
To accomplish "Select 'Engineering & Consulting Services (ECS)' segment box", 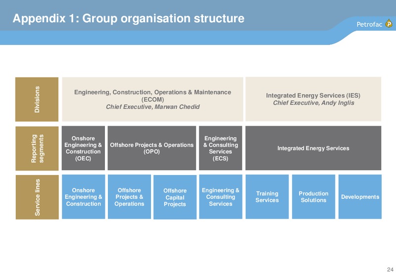I will coord(220,148).
